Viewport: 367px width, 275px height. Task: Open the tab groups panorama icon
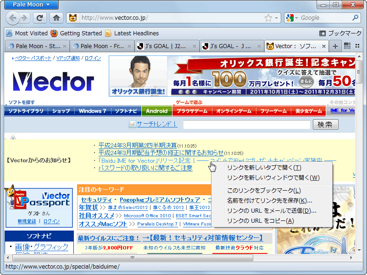[347, 46]
